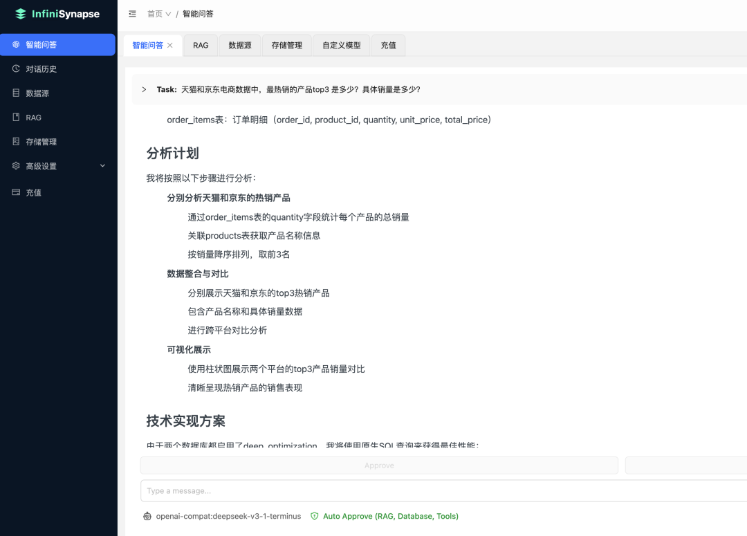This screenshot has width=747, height=536.
Task: Open 对话历史 in the sidebar
Action: click(x=57, y=68)
